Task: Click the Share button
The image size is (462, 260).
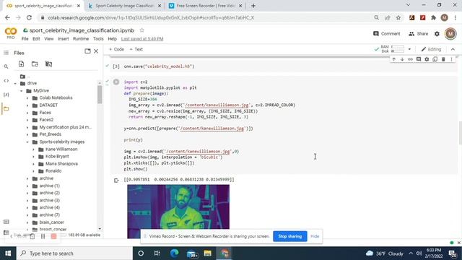Action: coord(418,34)
